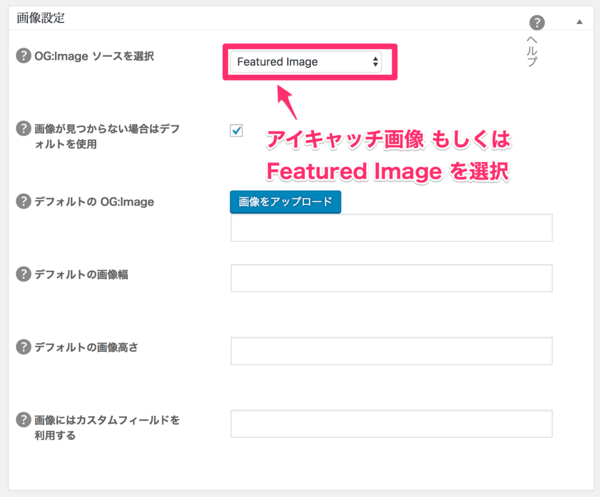The image size is (600, 497).
Task: Focus the デフォルトの画像高さ input field
Action: click(391, 351)
